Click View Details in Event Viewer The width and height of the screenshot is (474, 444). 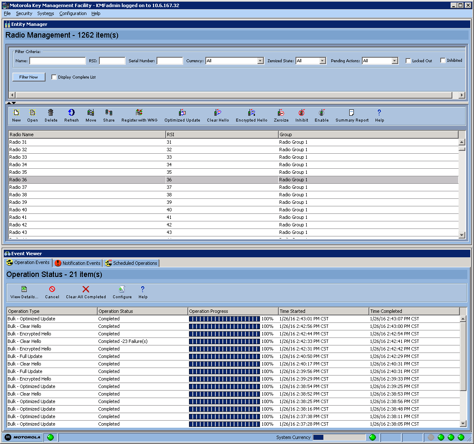click(x=24, y=292)
